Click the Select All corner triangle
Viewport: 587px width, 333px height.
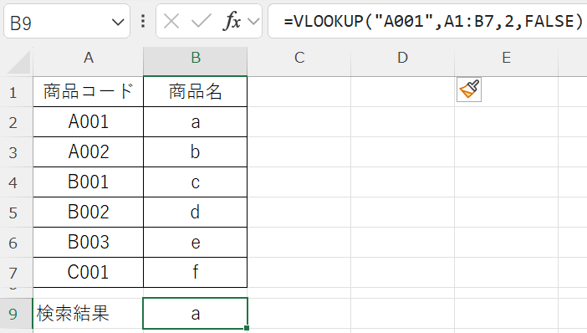[x=19, y=62]
